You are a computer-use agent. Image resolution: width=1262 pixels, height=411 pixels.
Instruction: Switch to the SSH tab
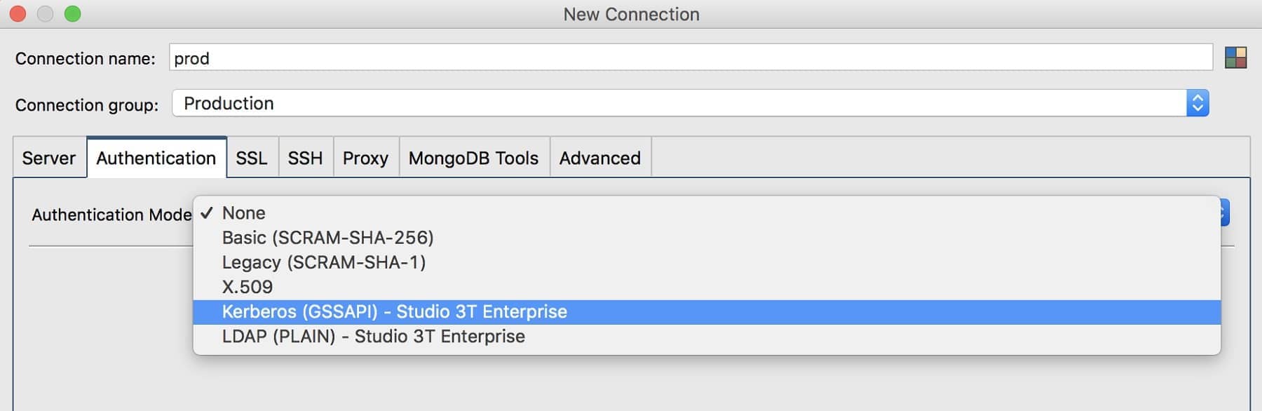(x=305, y=158)
